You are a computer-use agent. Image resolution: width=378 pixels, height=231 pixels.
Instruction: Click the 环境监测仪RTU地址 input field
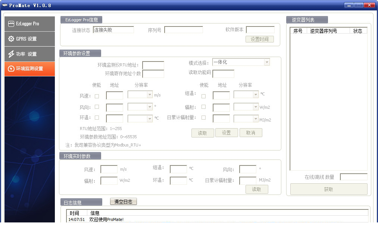pyautogui.click(x=153, y=65)
